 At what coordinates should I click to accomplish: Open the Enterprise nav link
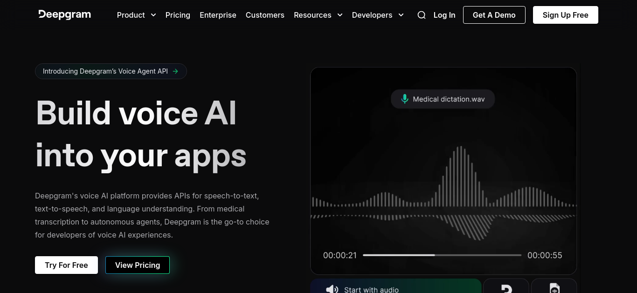[218, 15]
